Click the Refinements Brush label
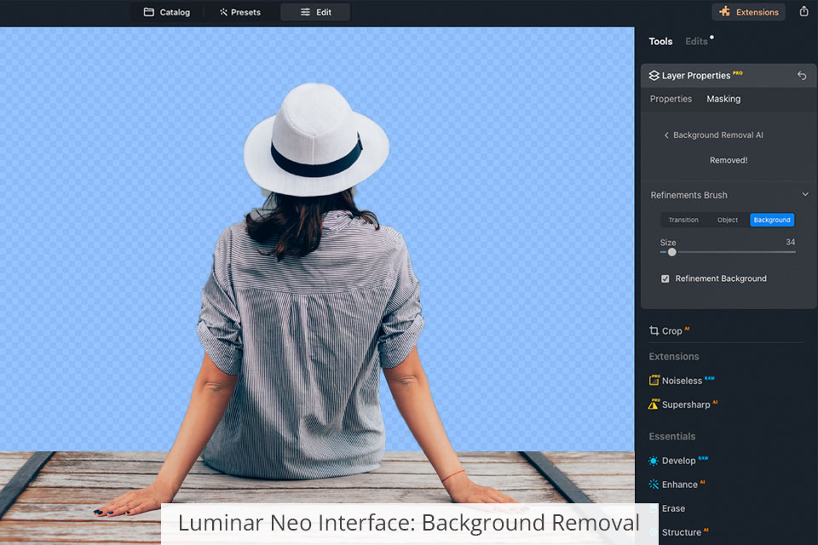818x545 pixels. pos(688,195)
